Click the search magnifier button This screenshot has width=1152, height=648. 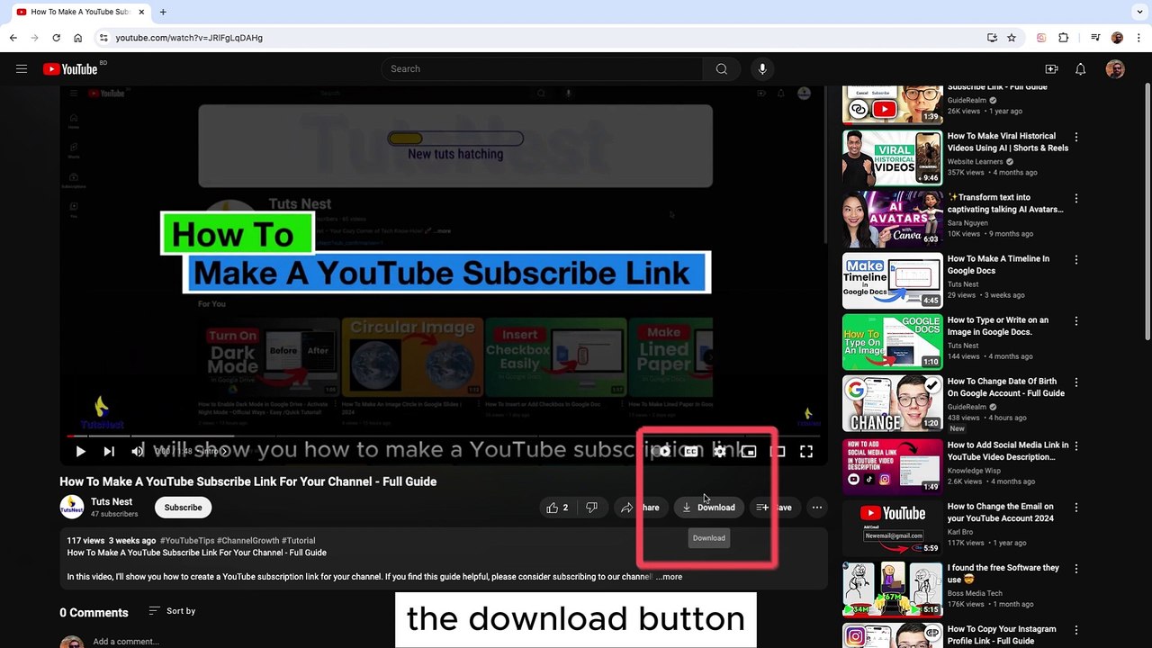pyautogui.click(x=721, y=69)
